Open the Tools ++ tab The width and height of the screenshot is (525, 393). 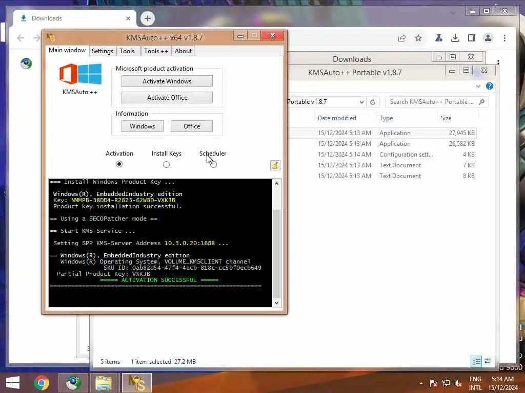pyautogui.click(x=156, y=51)
